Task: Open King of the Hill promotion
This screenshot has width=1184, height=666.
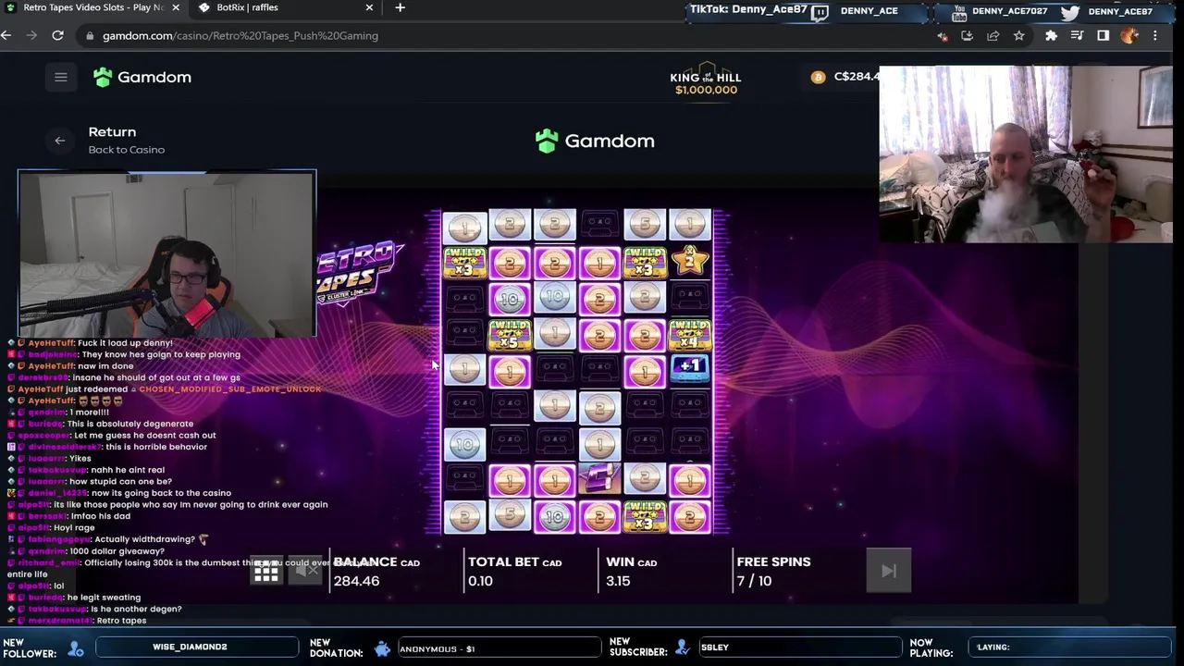Action: (706, 81)
